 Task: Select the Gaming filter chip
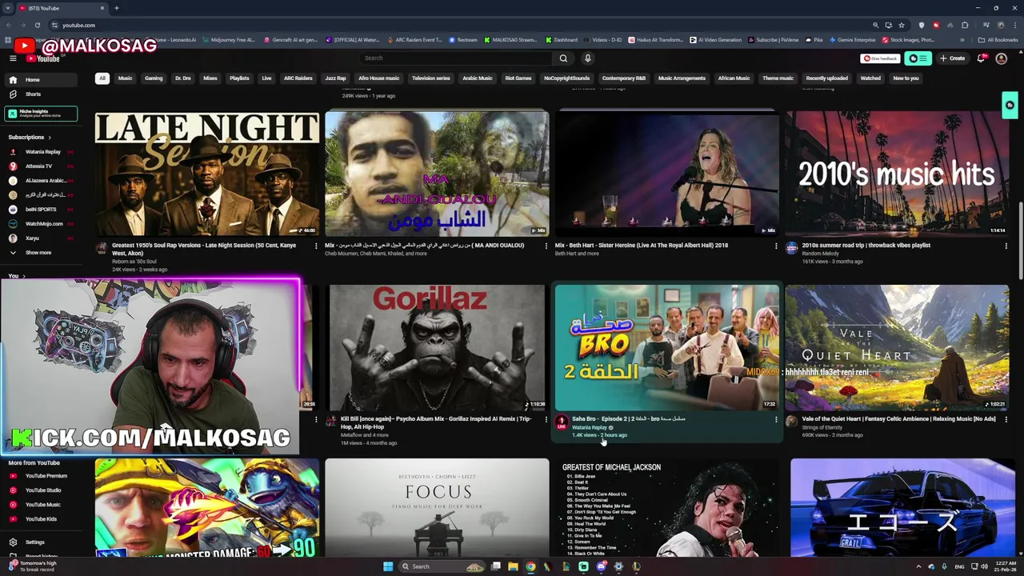point(154,78)
